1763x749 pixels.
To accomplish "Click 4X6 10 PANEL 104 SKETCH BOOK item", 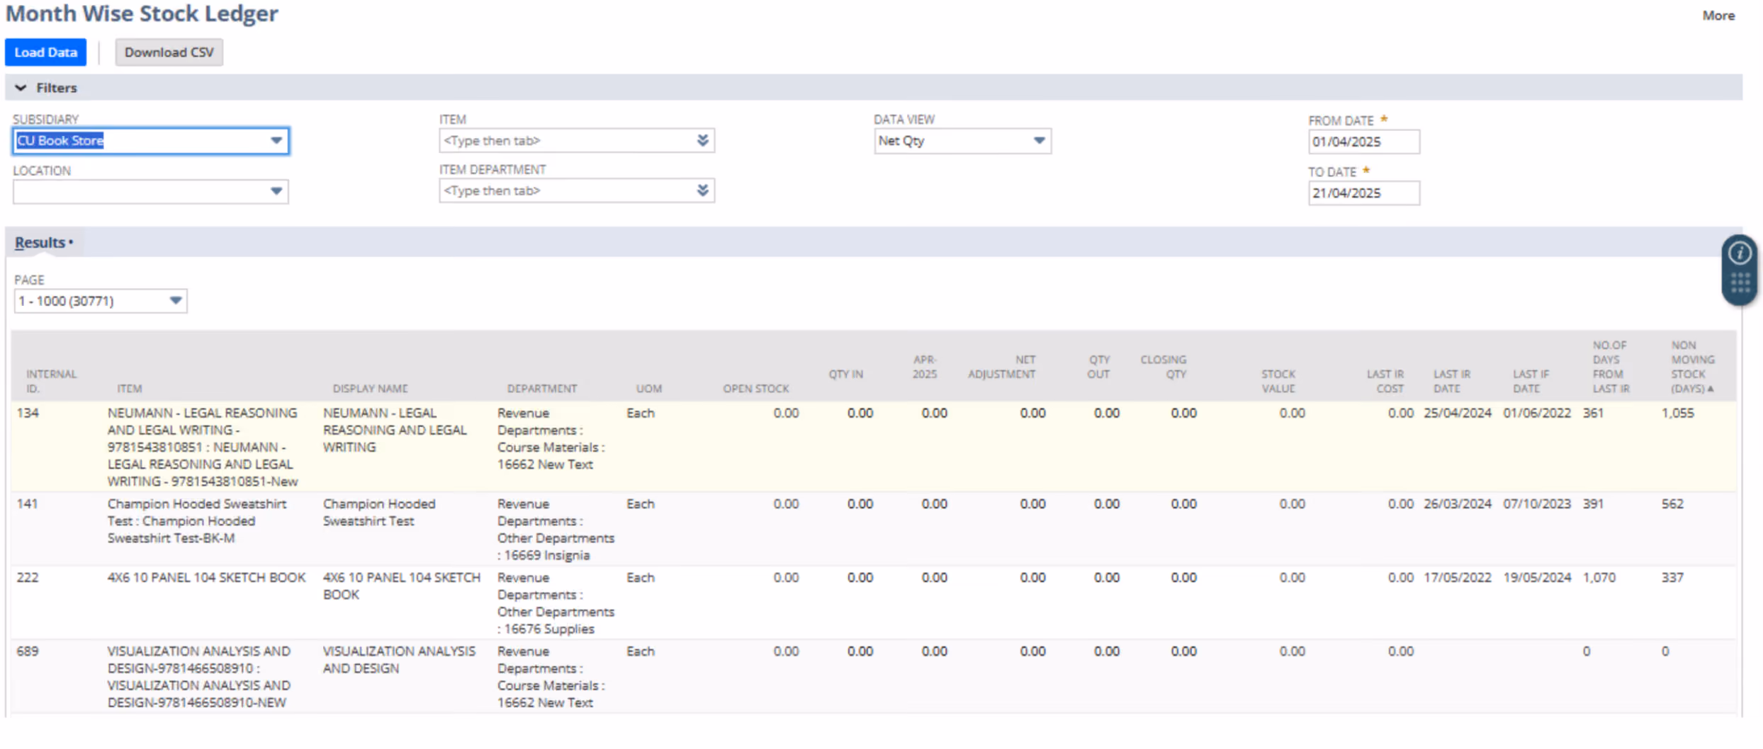I will coord(206,578).
